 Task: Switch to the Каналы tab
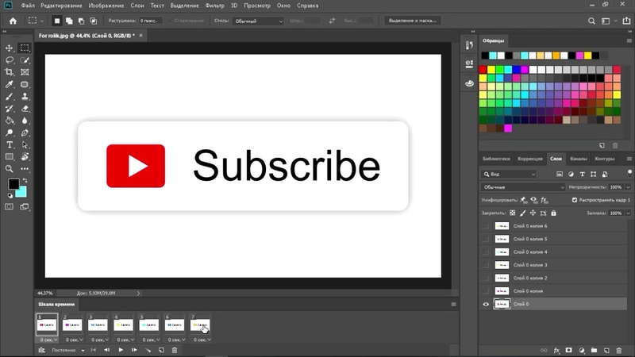[x=579, y=159]
